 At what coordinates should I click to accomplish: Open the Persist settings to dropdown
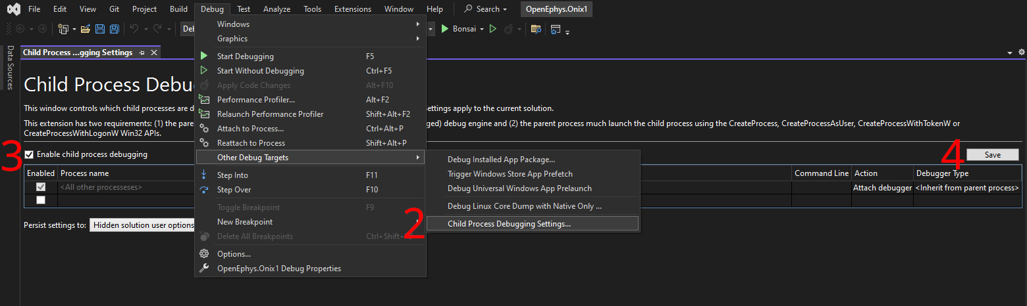point(142,225)
